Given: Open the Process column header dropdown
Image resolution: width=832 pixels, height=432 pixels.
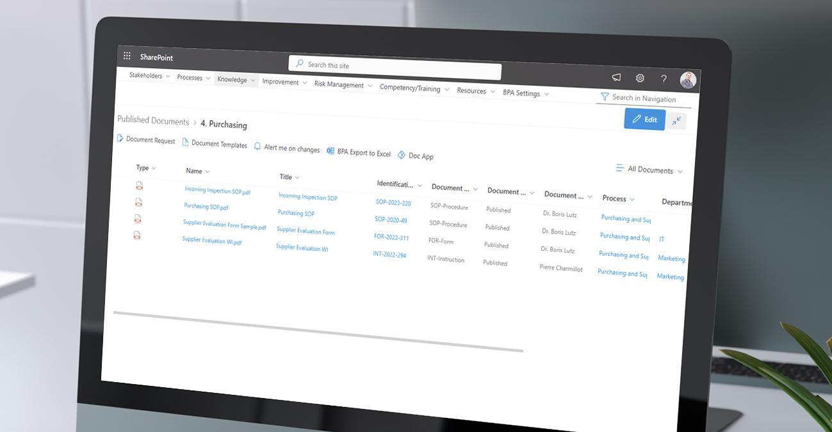Looking at the screenshot, I should (619, 198).
